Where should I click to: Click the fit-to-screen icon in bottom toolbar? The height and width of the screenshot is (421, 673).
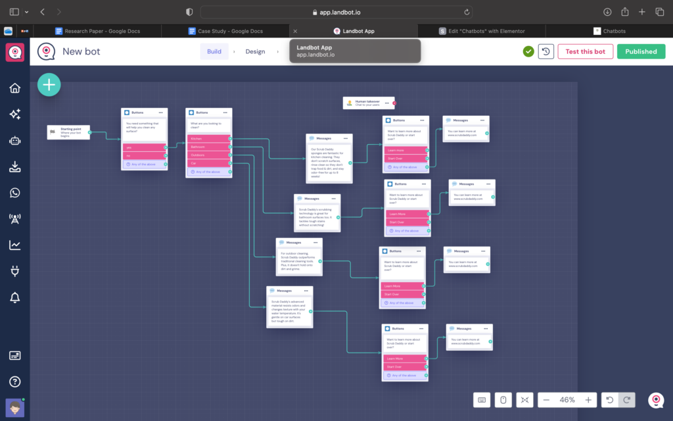pos(524,400)
